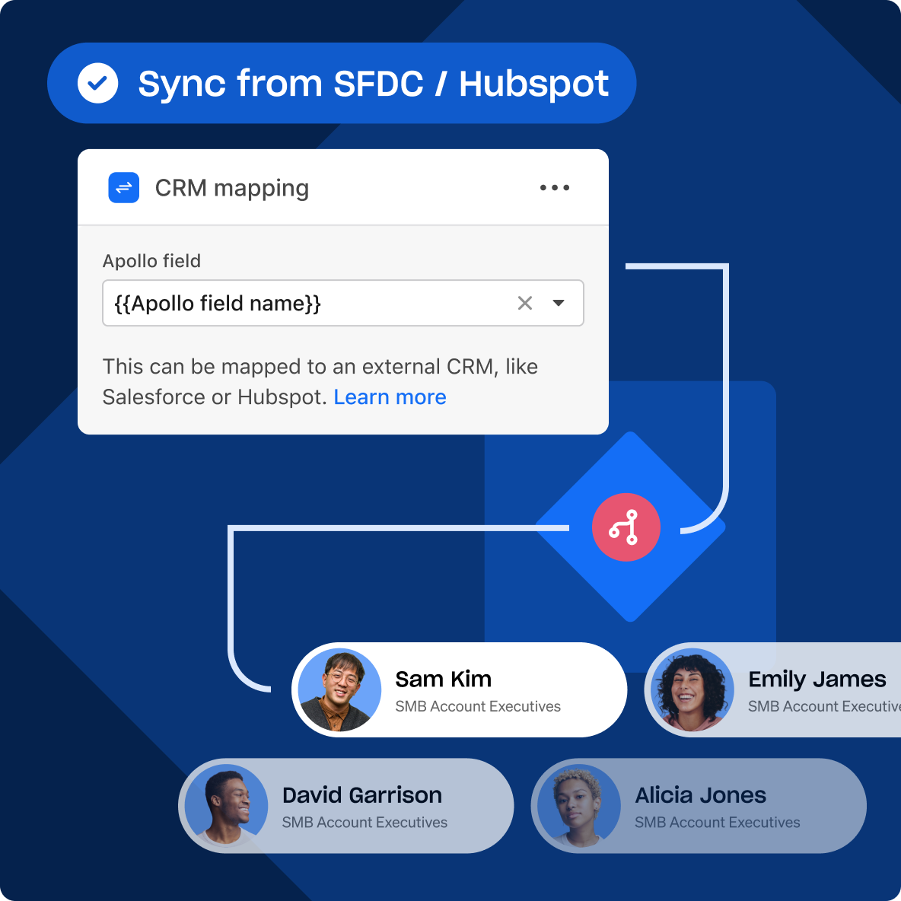Image resolution: width=901 pixels, height=901 pixels.
Task: Select the Alicia Jones name text
Action: [700, 795]
